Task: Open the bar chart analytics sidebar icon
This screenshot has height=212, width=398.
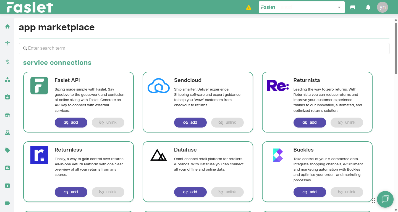Action: pyautogui.click(x=7, y=168)
